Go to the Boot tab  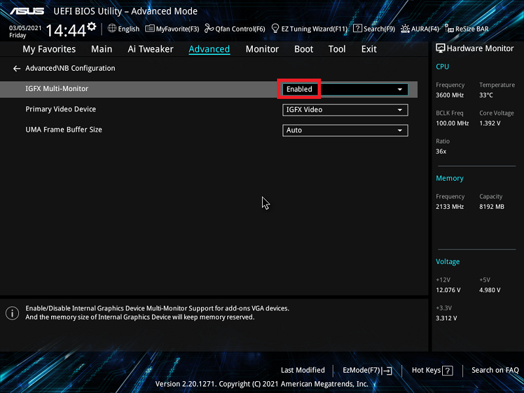pos(303,49)
